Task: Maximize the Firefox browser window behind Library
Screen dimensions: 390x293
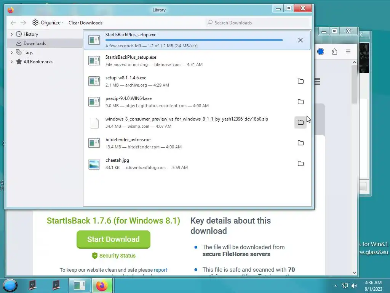Action: (334, 31)
